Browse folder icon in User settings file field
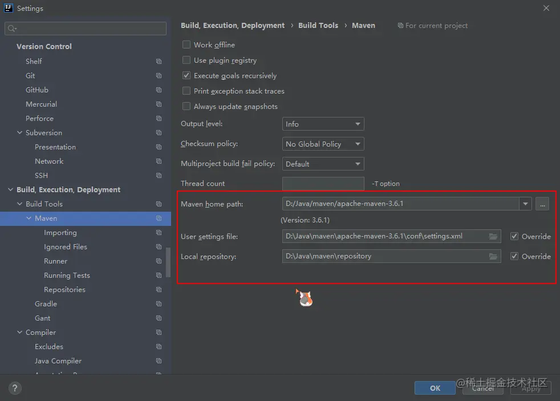Image resolution: width=560 pixels, height=401 pixels. [493, 236]
